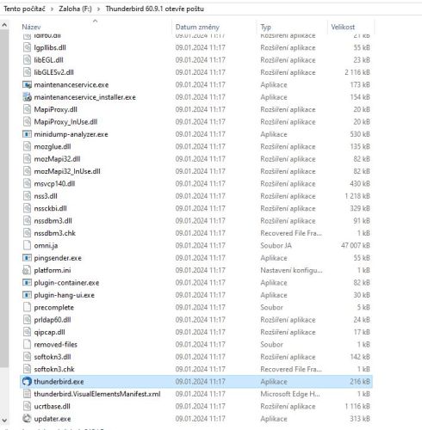Image resolution: width=422 pixels, height=430 pixels.
Task: Select the softokn3.dll file name
Action: click(x=53, y=357)
